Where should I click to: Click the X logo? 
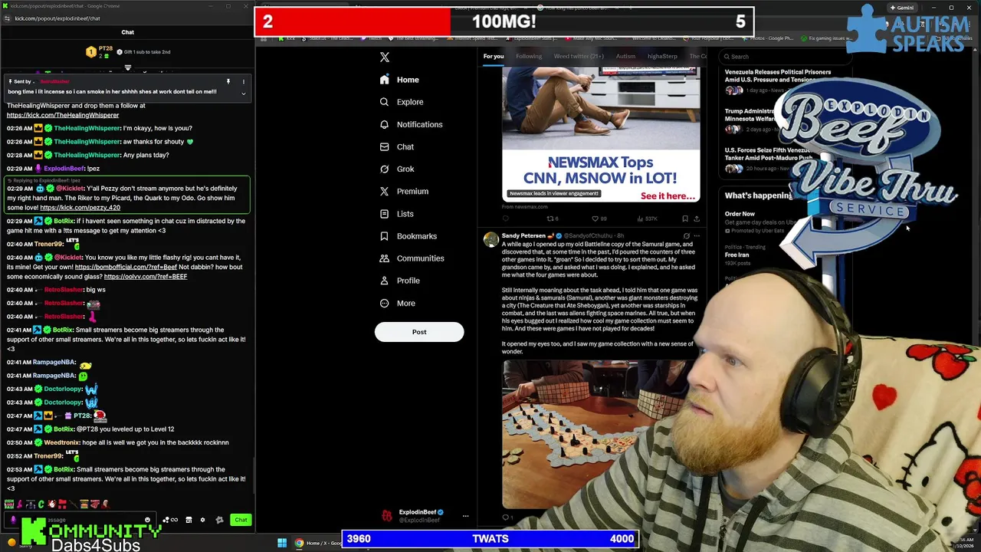pos(385,57)
